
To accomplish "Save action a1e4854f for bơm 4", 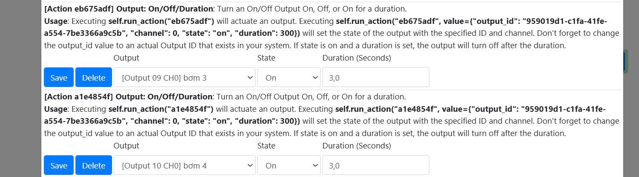I will (59, 165).
